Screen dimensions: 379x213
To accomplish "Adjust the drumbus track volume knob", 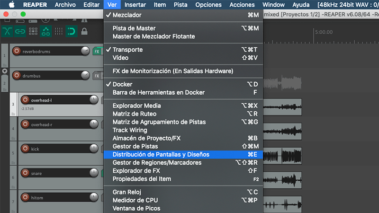I will click(x=85, y=75).
